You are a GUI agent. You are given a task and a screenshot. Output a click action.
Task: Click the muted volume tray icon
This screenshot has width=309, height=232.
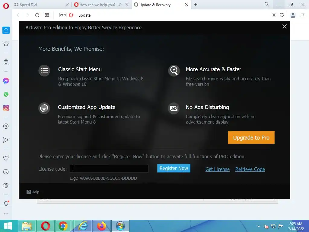(x=266, y=226)
